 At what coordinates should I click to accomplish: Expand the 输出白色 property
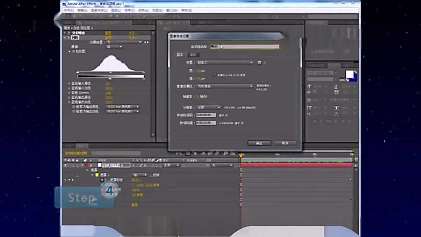pos(69,102)
